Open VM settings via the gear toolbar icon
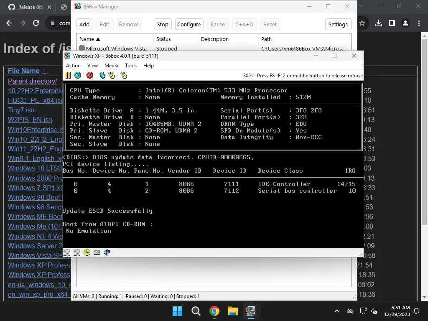The height and width of the screenshot is (321, 428). (124, 75)
